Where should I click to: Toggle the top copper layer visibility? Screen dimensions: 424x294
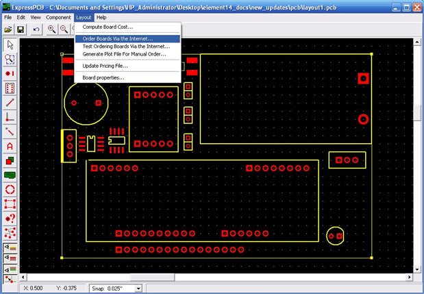[x=10, y=246]
